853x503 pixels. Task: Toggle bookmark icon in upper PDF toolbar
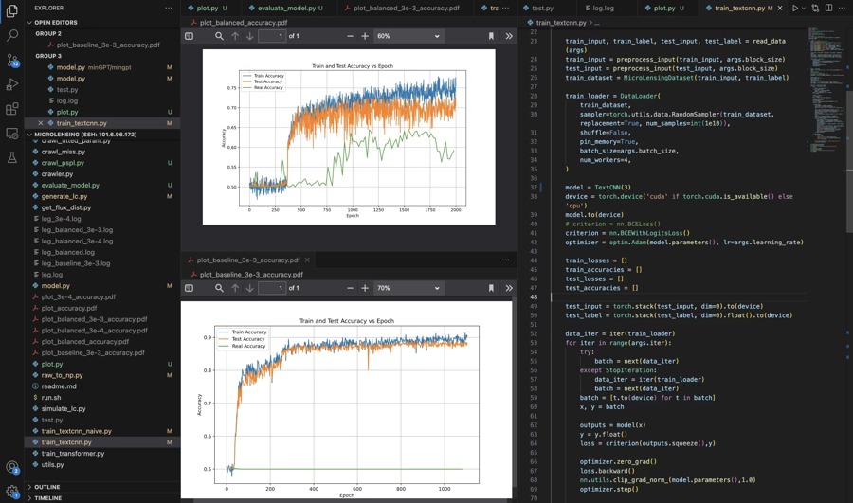click(491, 36)
